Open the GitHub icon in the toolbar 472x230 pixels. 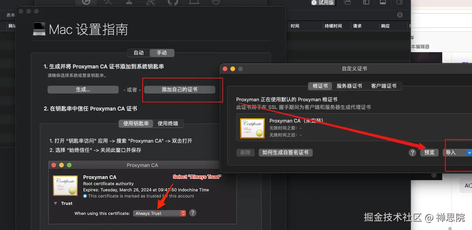[x=173, y=2]
